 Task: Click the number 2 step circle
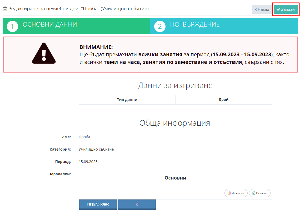(x=160, y=27)
